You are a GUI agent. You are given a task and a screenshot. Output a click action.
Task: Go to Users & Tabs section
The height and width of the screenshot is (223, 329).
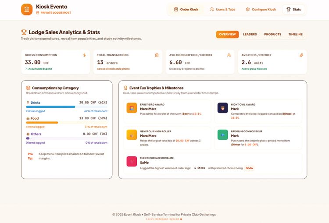222,10
